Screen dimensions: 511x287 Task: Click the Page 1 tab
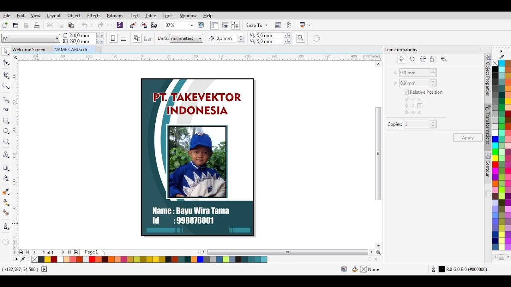pyautogui.click(x=91, y=252)
